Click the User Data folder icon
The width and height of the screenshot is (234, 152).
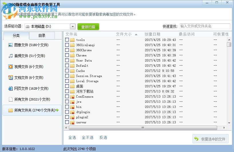click(72, 60)
